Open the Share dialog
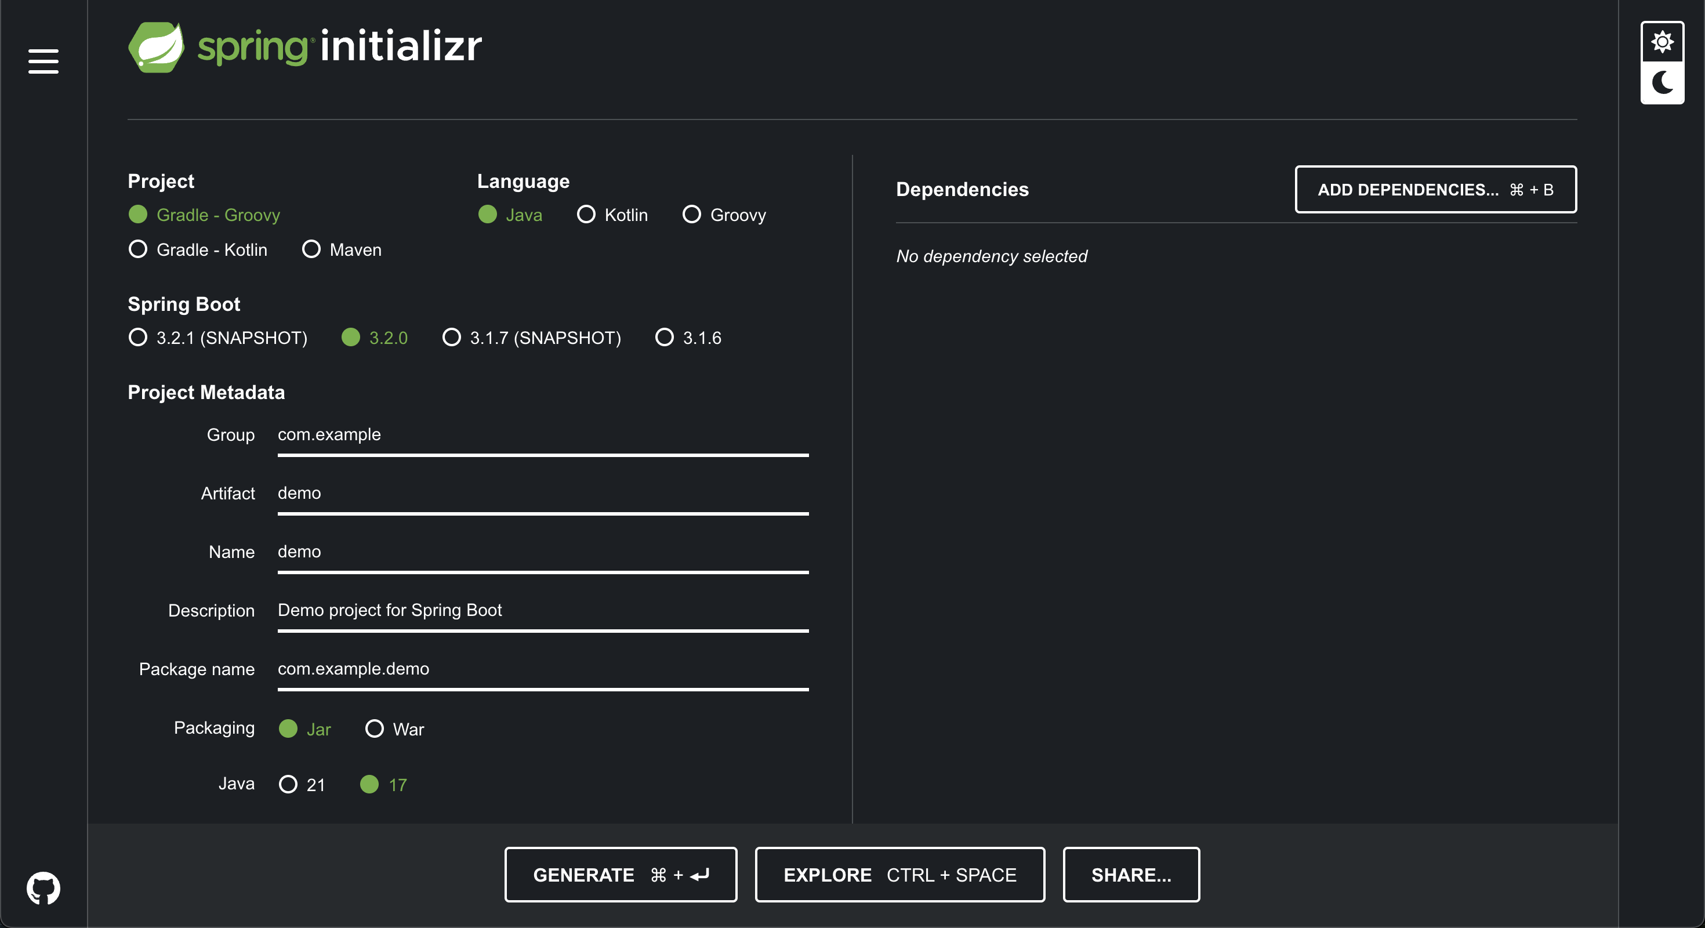 tap(1131, 875)
